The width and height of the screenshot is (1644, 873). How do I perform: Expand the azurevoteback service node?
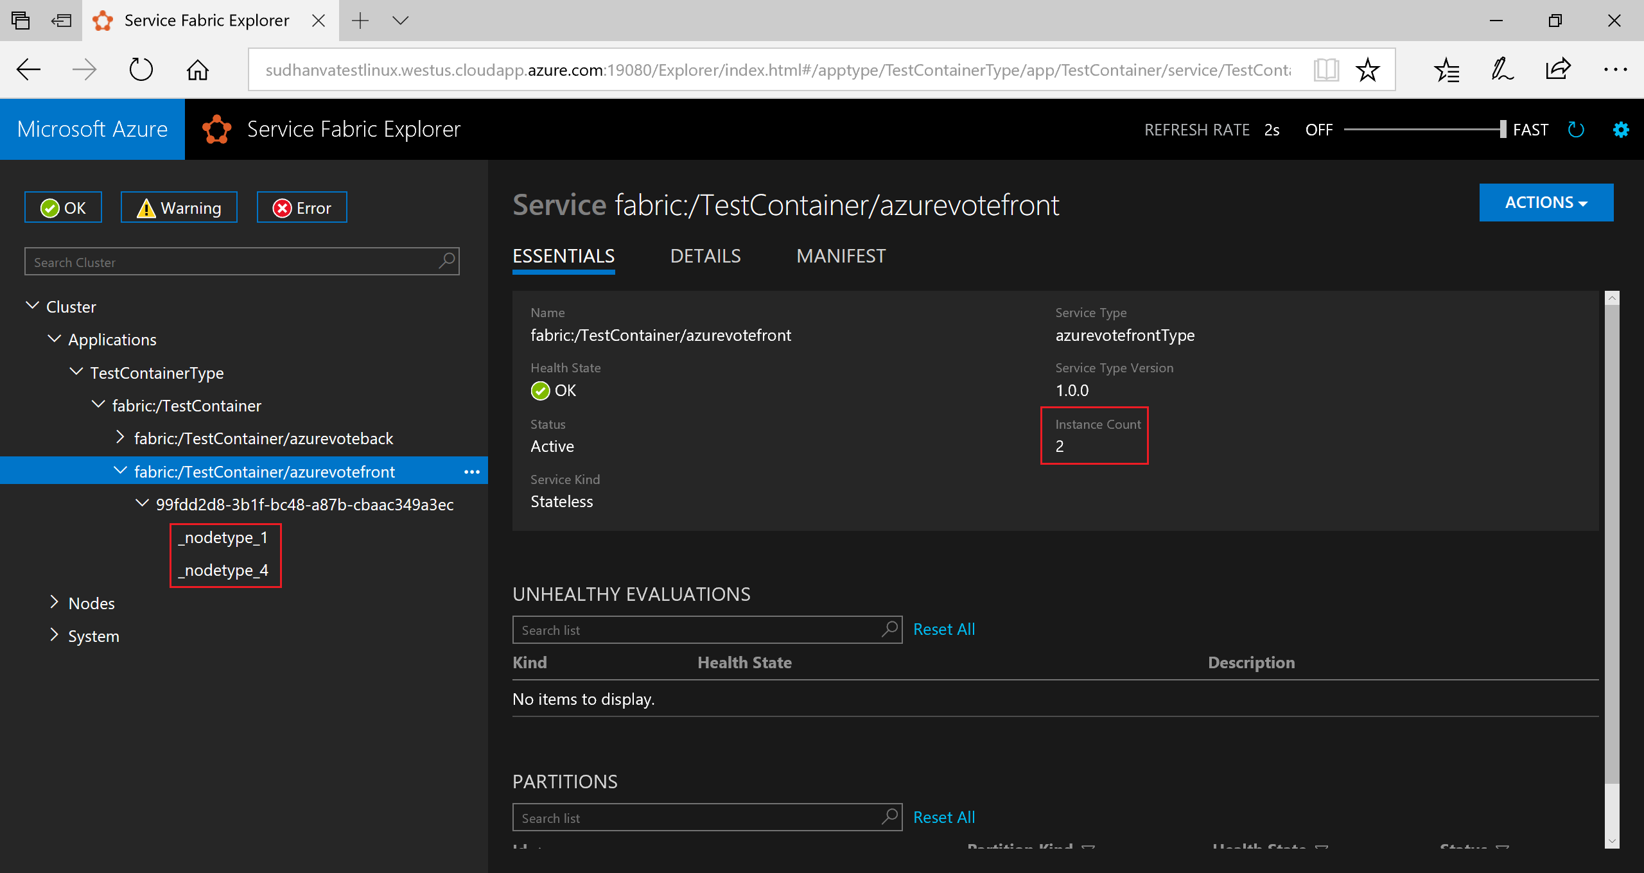pos(120,438)
